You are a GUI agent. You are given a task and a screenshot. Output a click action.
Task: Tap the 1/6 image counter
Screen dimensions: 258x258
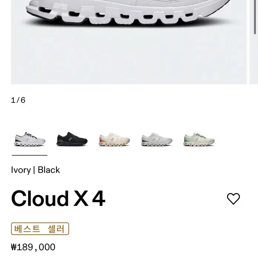(x=18, y=100)
